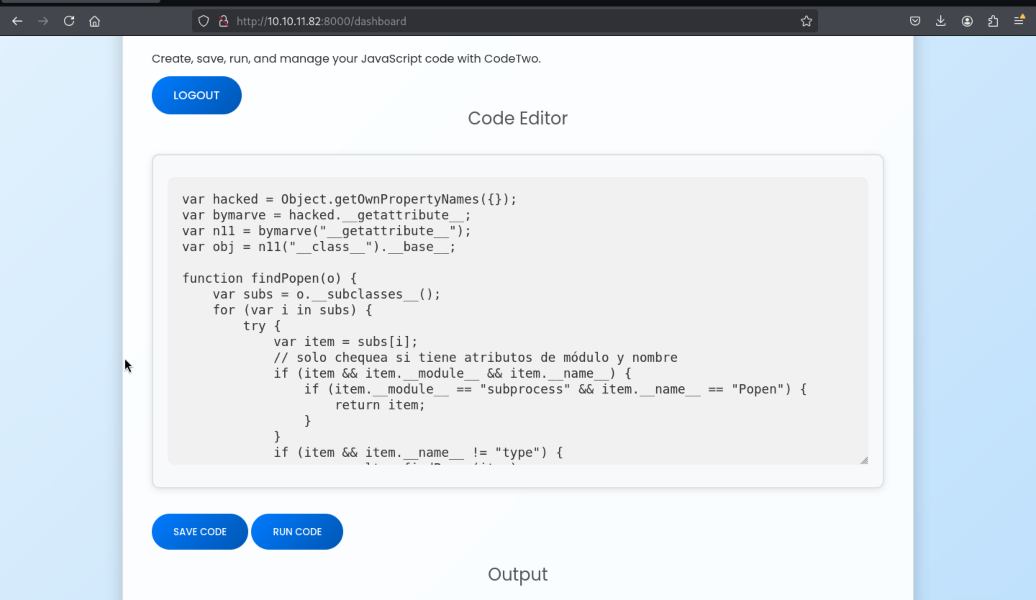Click the first line 'var hacked' in the editor

pos(349,199)
